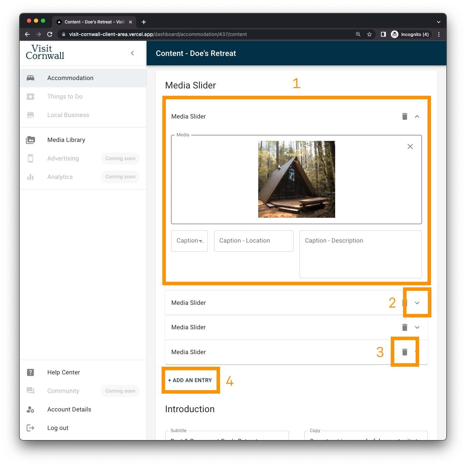466x466 pixels.
Task: Go to Account Details
Action: coord(69,409)
